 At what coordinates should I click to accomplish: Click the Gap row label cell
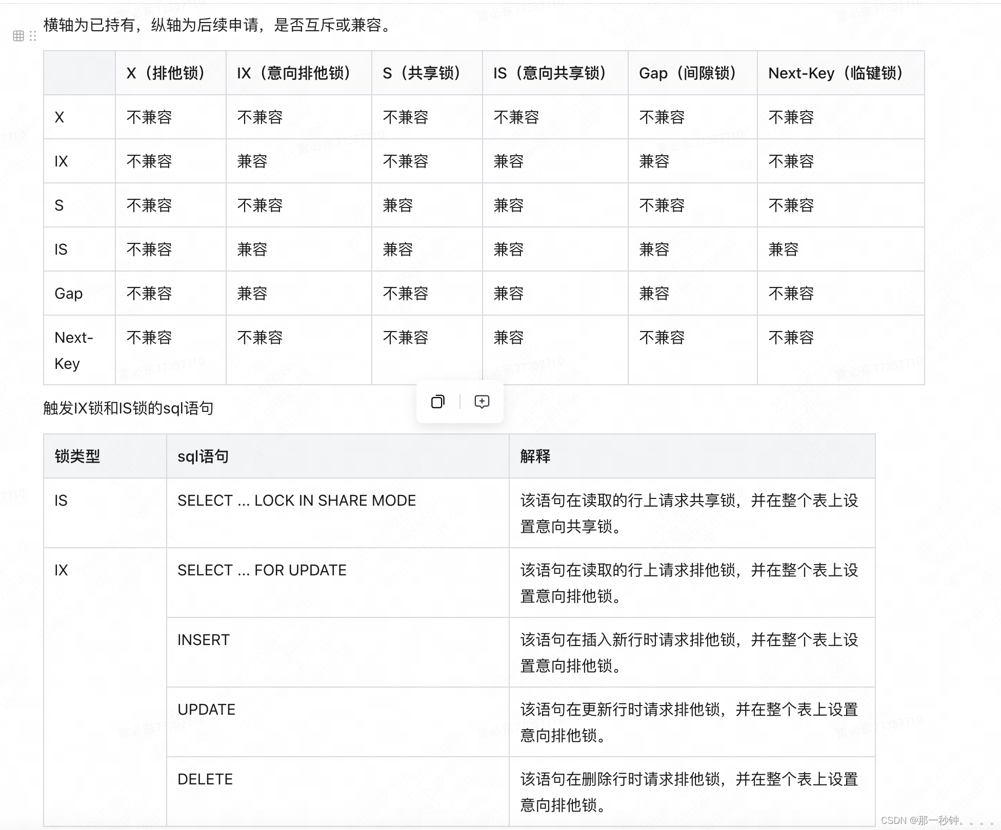click(69, 294)
